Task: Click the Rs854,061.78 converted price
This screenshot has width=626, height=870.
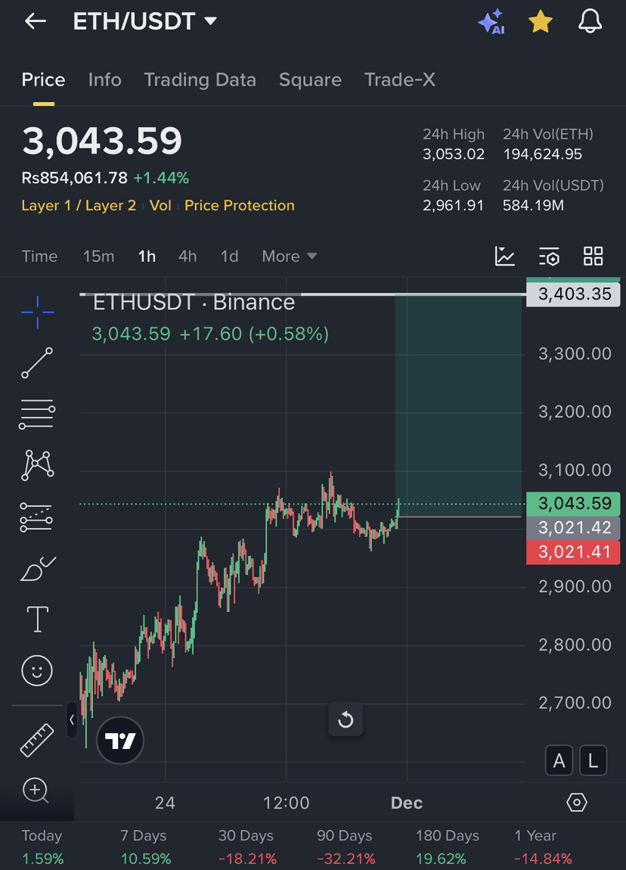Action: pyautogui.click(x=74, y=178)
